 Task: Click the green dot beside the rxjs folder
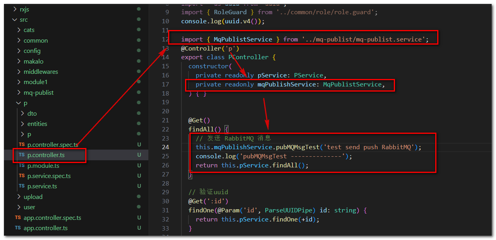(x=139, y=9)
